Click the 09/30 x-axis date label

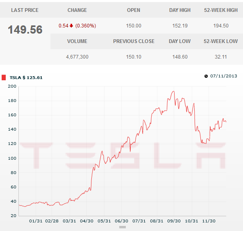(x=174, y=221)
